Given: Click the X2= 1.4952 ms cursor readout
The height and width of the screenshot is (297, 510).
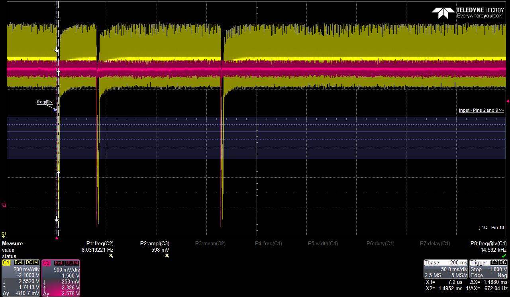Looking at the screenshot, I should point(444,288).
